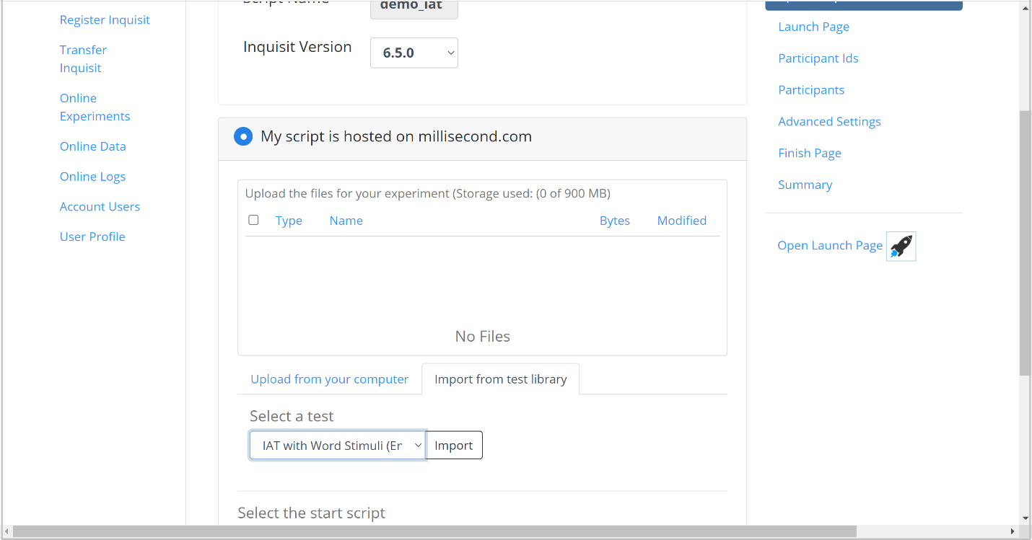Click the scroll left arrow
Screen dimensions: 1032x540
click(x=6, y=532)
